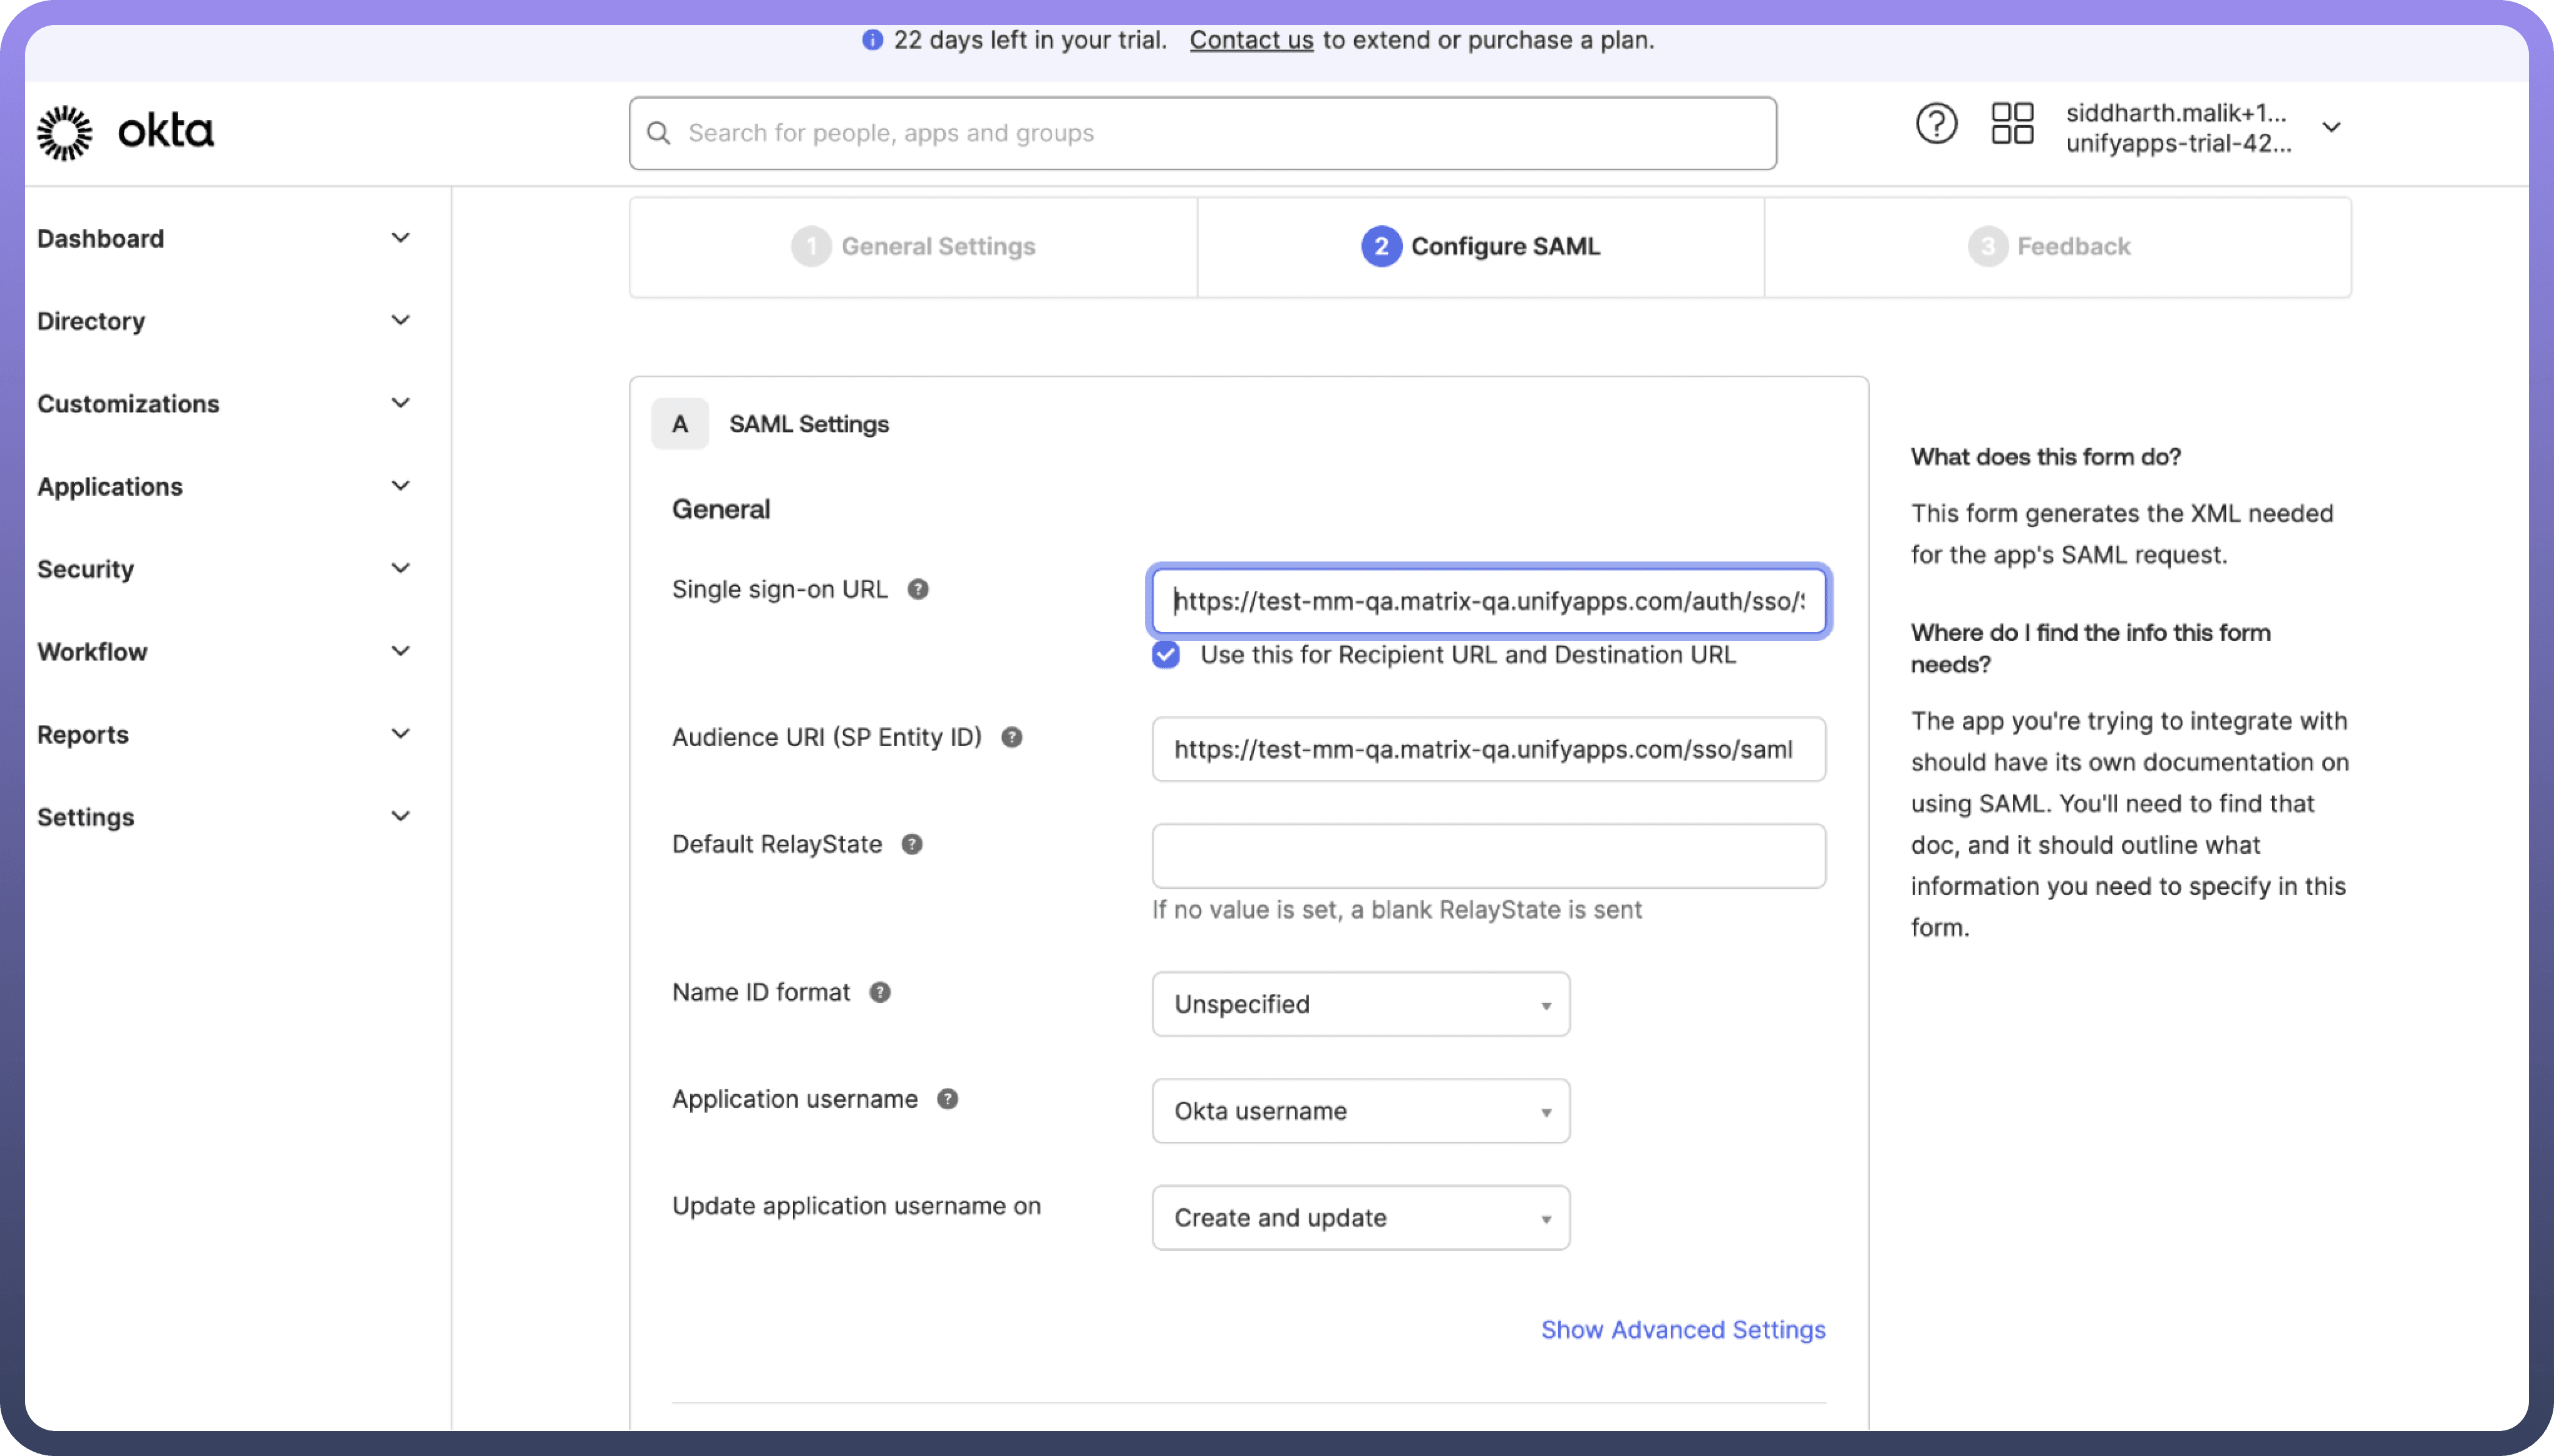The image size is (2554, 1456).
Task: Open the Name ID format dropdown
Action: pyautogui.click(x=1360, y=1004)
